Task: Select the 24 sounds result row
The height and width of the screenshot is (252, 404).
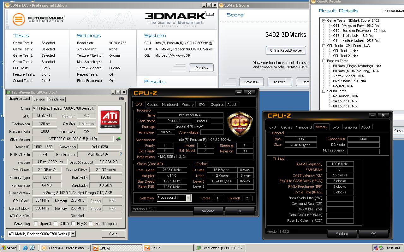Action: tap(345, 101)
